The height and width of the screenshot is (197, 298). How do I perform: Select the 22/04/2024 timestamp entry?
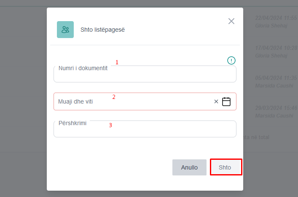pyautogui.click(x=276, y=18)
